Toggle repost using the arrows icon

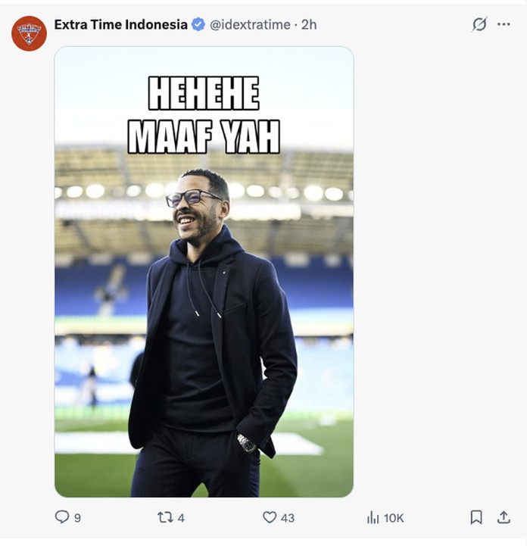pos(164,517)
